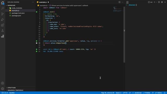Click the Quokka green marker on line 3
Image resolution: width=167 pixels, height=94 pixels.
(37, 12)
